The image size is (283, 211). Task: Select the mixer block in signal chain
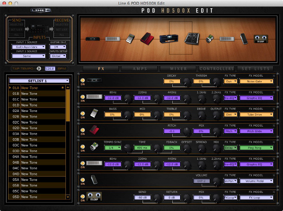click(192, 38)
